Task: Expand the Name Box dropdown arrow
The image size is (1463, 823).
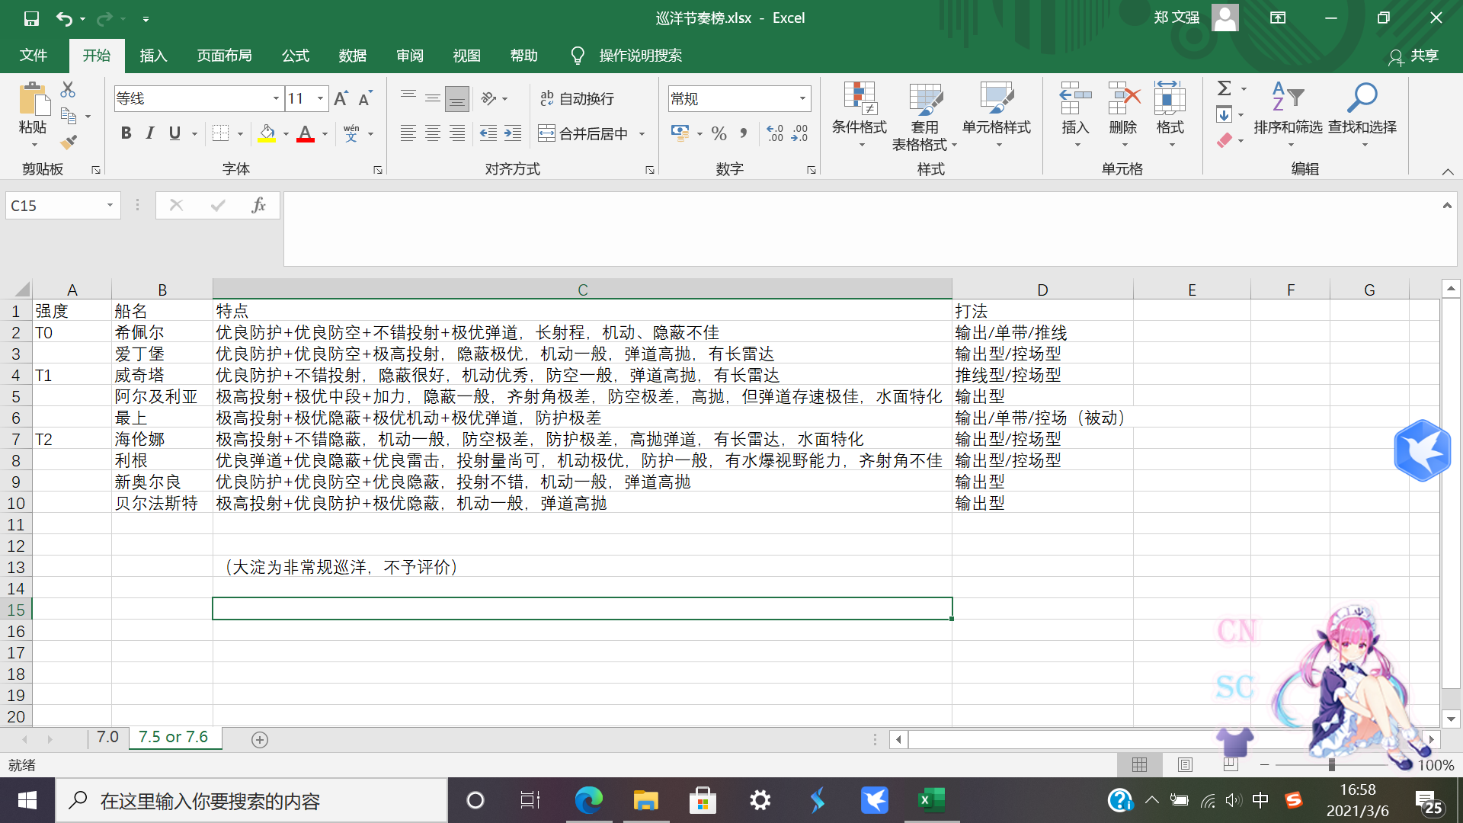Action: [110, 205]
